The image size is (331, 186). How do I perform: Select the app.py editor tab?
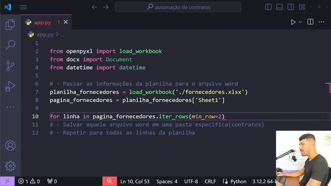tap(46, 22)
